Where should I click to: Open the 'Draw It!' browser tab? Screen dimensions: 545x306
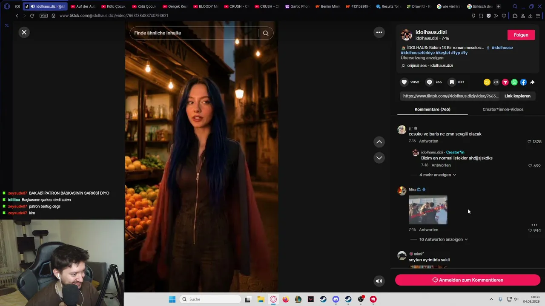[x=419, y=6]
